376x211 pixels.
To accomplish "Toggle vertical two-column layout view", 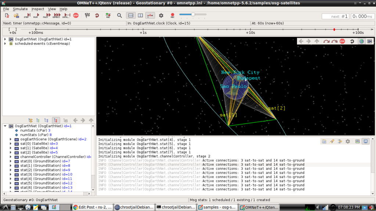I will point(140,15).
